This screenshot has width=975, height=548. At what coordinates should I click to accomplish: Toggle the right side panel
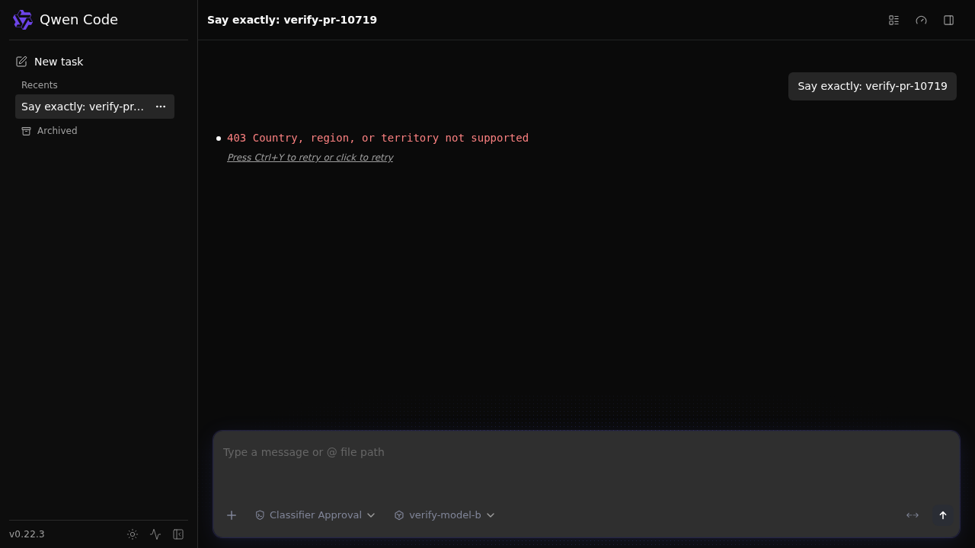click(x=949, y=20)
